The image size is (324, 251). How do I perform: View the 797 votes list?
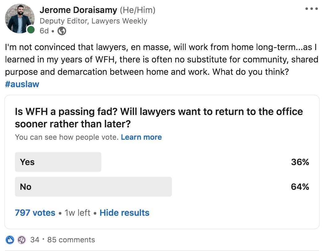35,213
